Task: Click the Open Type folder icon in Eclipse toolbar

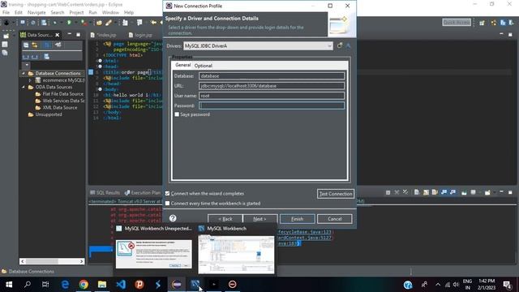Action: click(99, 23)
